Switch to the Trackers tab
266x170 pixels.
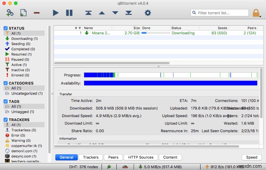coord(91,157)
